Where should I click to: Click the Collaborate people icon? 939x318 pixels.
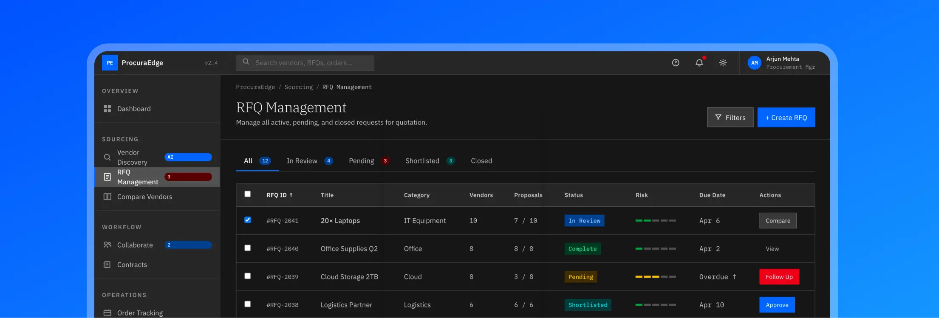107,245
